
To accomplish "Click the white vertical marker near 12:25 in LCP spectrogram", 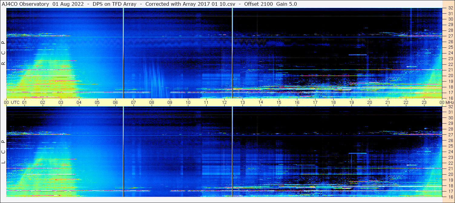I will (232, 152).
